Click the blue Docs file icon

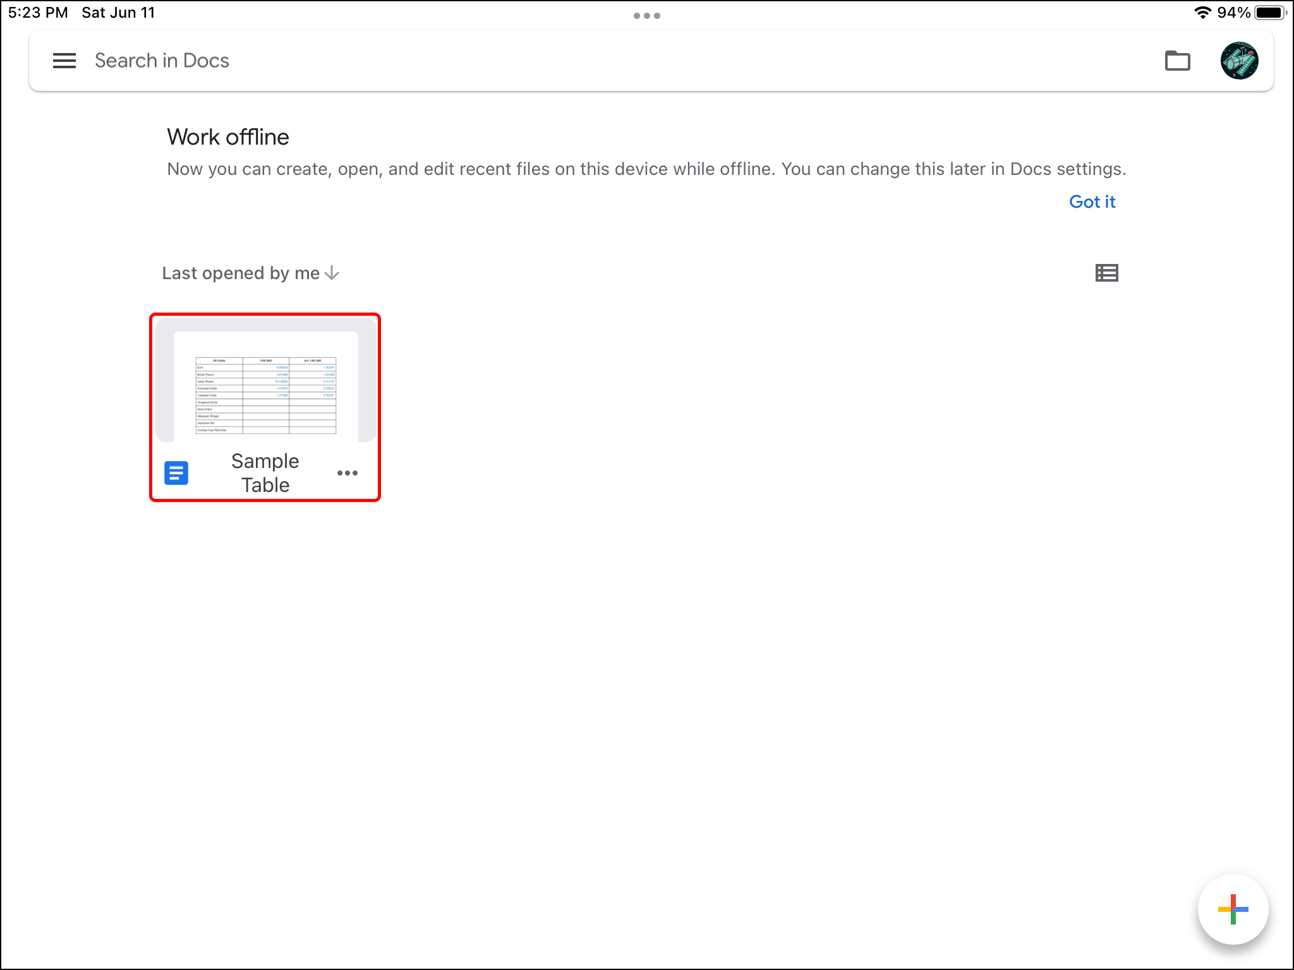(176, 473)
